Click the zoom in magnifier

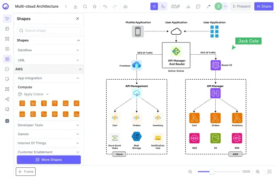258,172
